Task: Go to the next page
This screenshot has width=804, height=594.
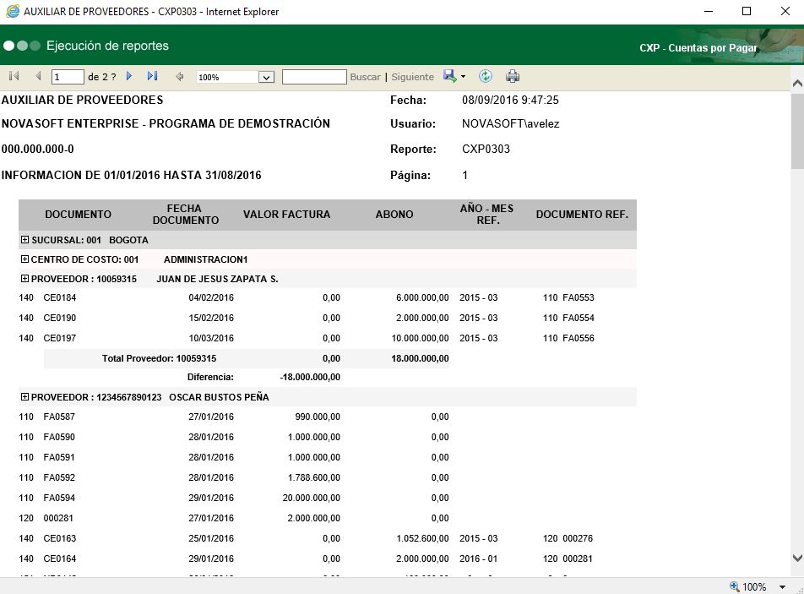Action: pyautogui.click(x=128, y=75)
